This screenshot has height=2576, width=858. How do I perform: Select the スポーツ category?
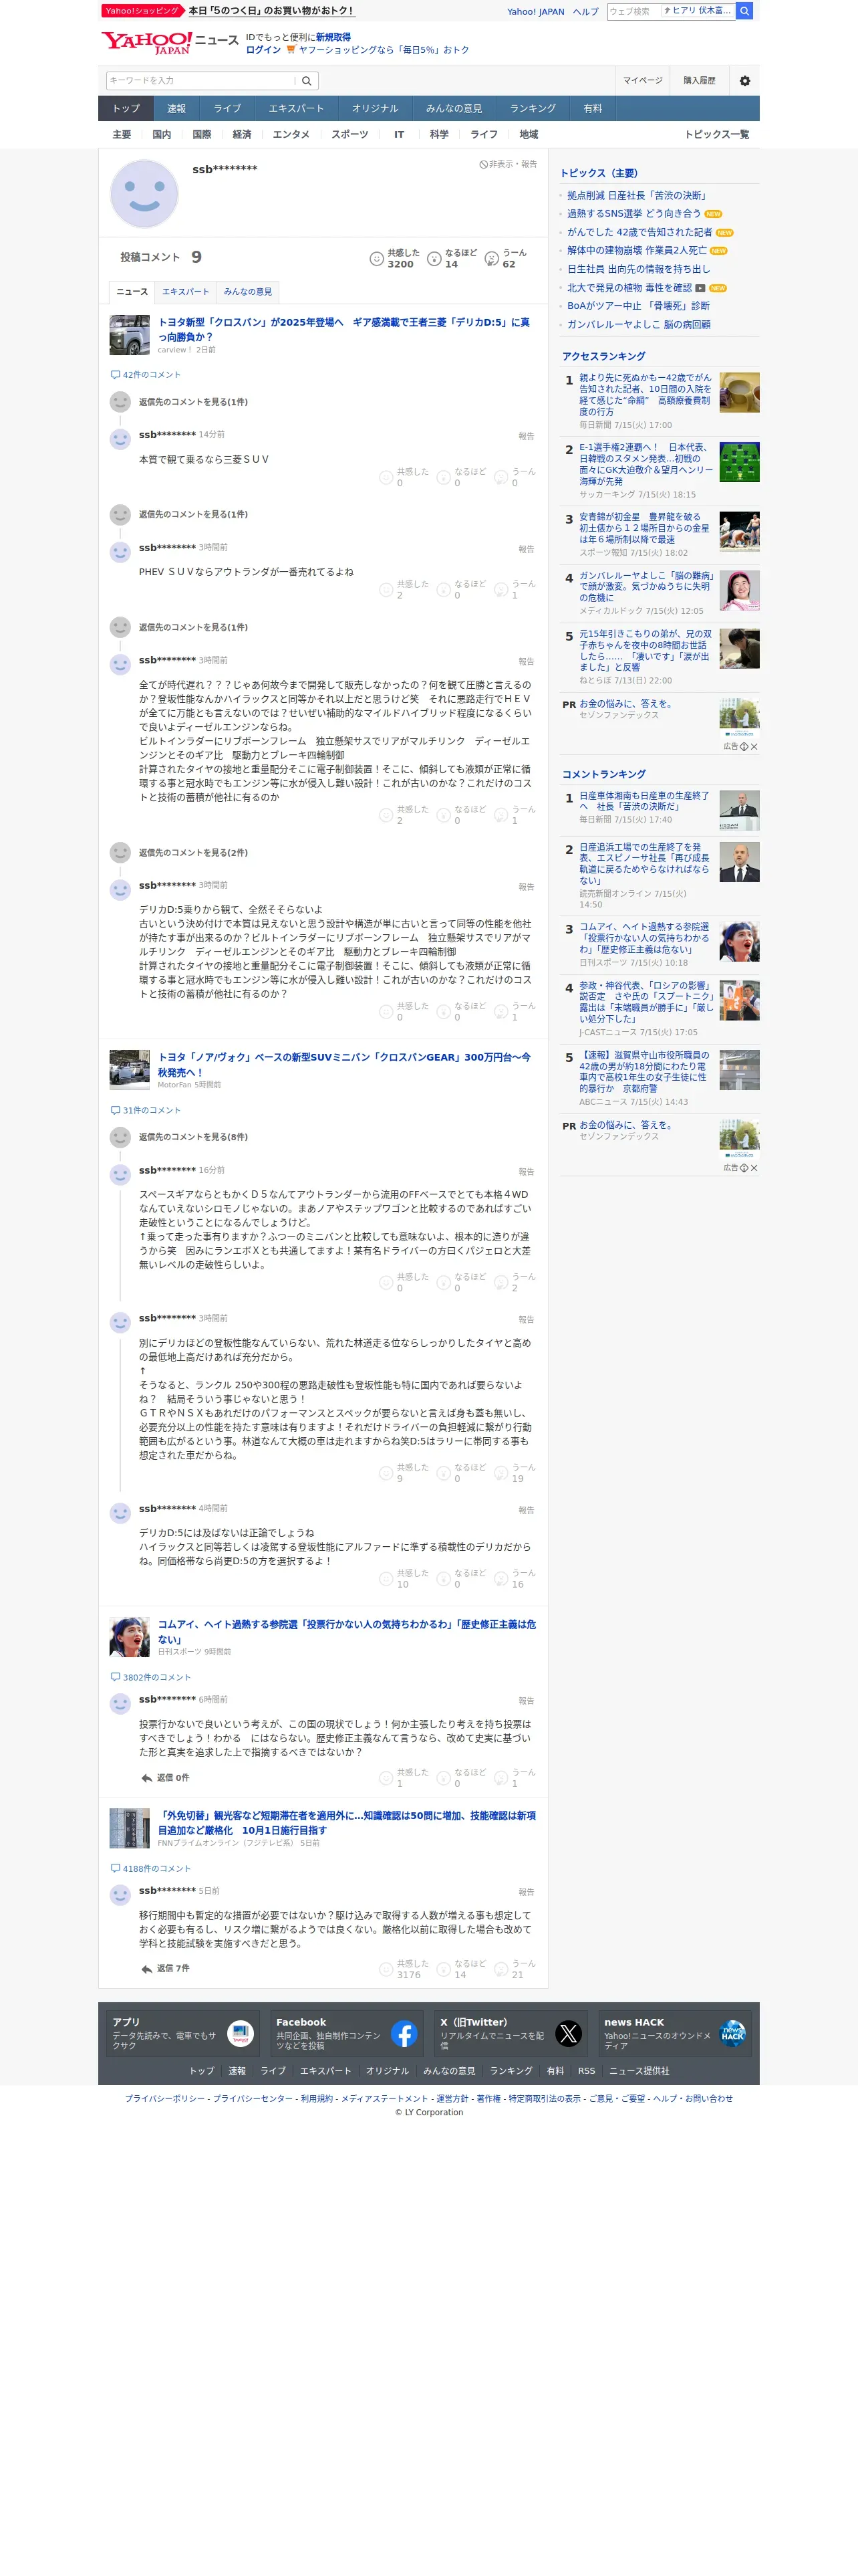click(x=349, y=135)
